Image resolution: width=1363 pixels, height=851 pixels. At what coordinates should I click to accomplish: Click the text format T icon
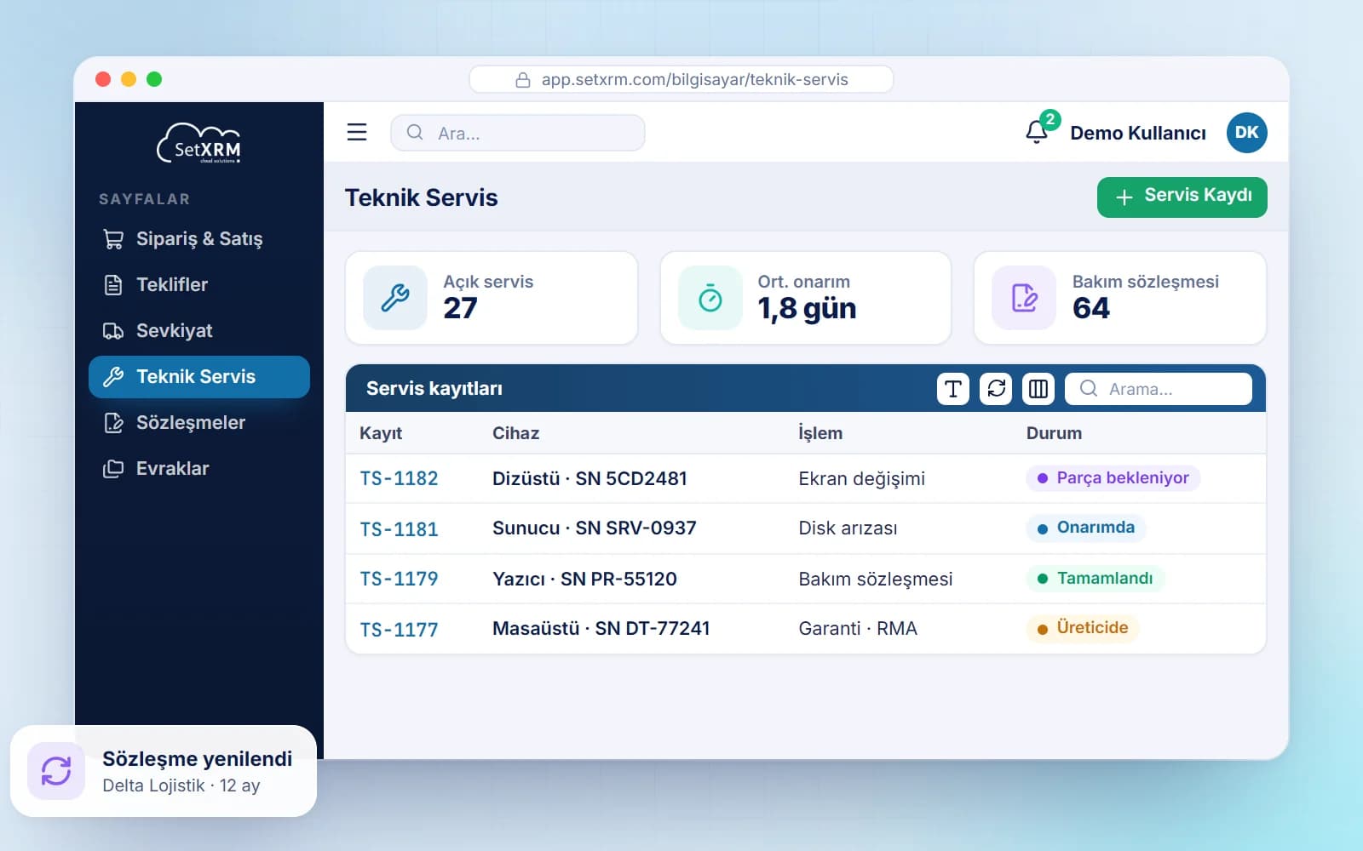(x=953, y=389)
